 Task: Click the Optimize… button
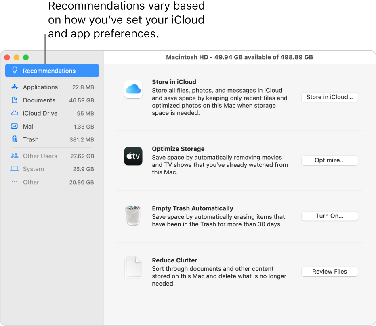[330, 160]
